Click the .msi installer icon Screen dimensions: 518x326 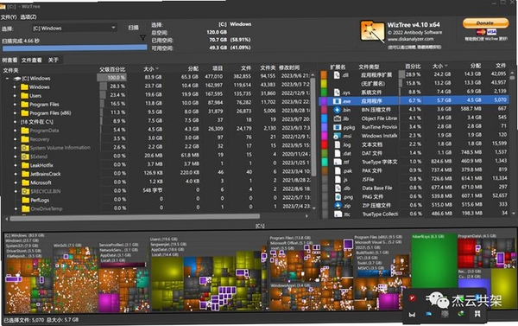click(337, 136)
